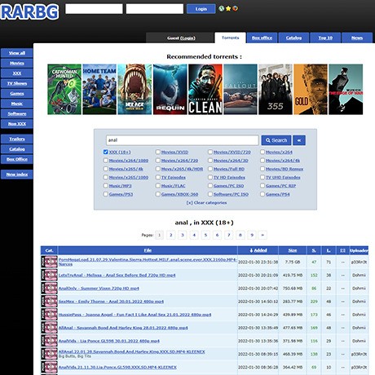Click category icon of row added 20:21:09
The width and height of the screenshot is (375, 375).
pos(49,275)
